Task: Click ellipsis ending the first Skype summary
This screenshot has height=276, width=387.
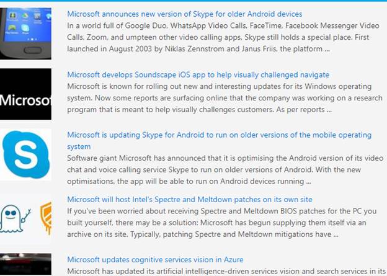Action: [x=327, y=48]
